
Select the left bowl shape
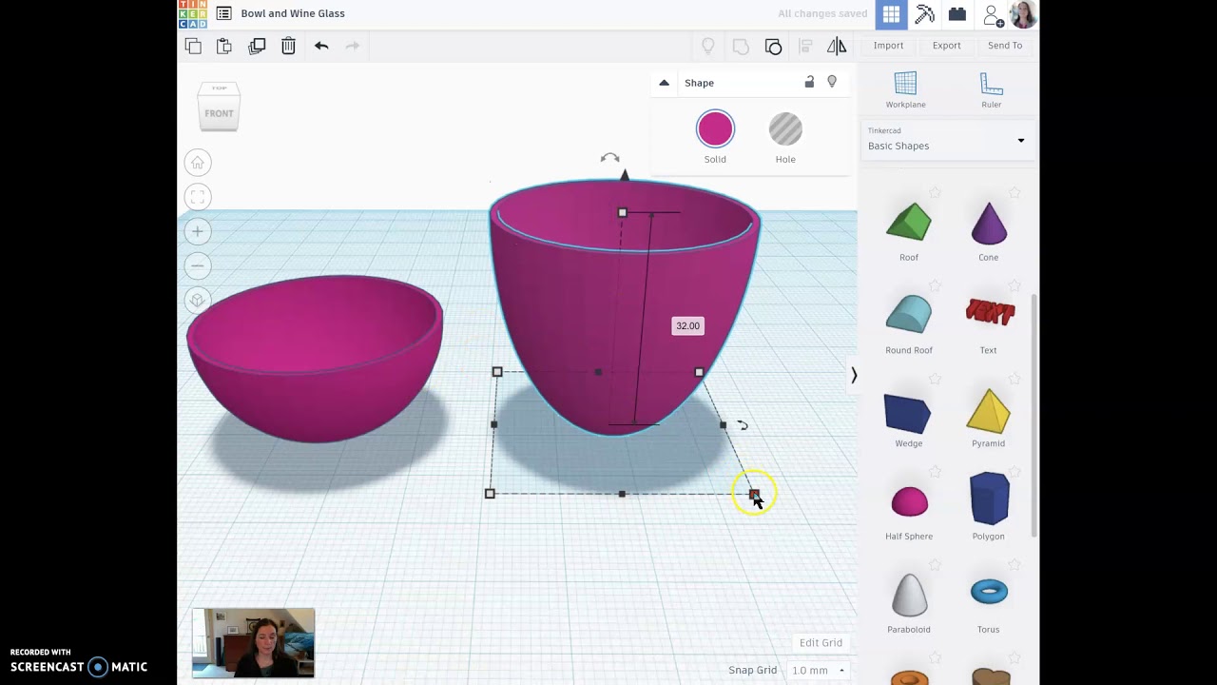[315, 359]
